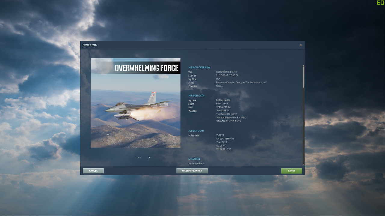This screenshot has width=385, height=216.
Task: Click the 'AIM-9M Sidewinder IR AAM'*2 entry
Action: [x=231, y=118]
